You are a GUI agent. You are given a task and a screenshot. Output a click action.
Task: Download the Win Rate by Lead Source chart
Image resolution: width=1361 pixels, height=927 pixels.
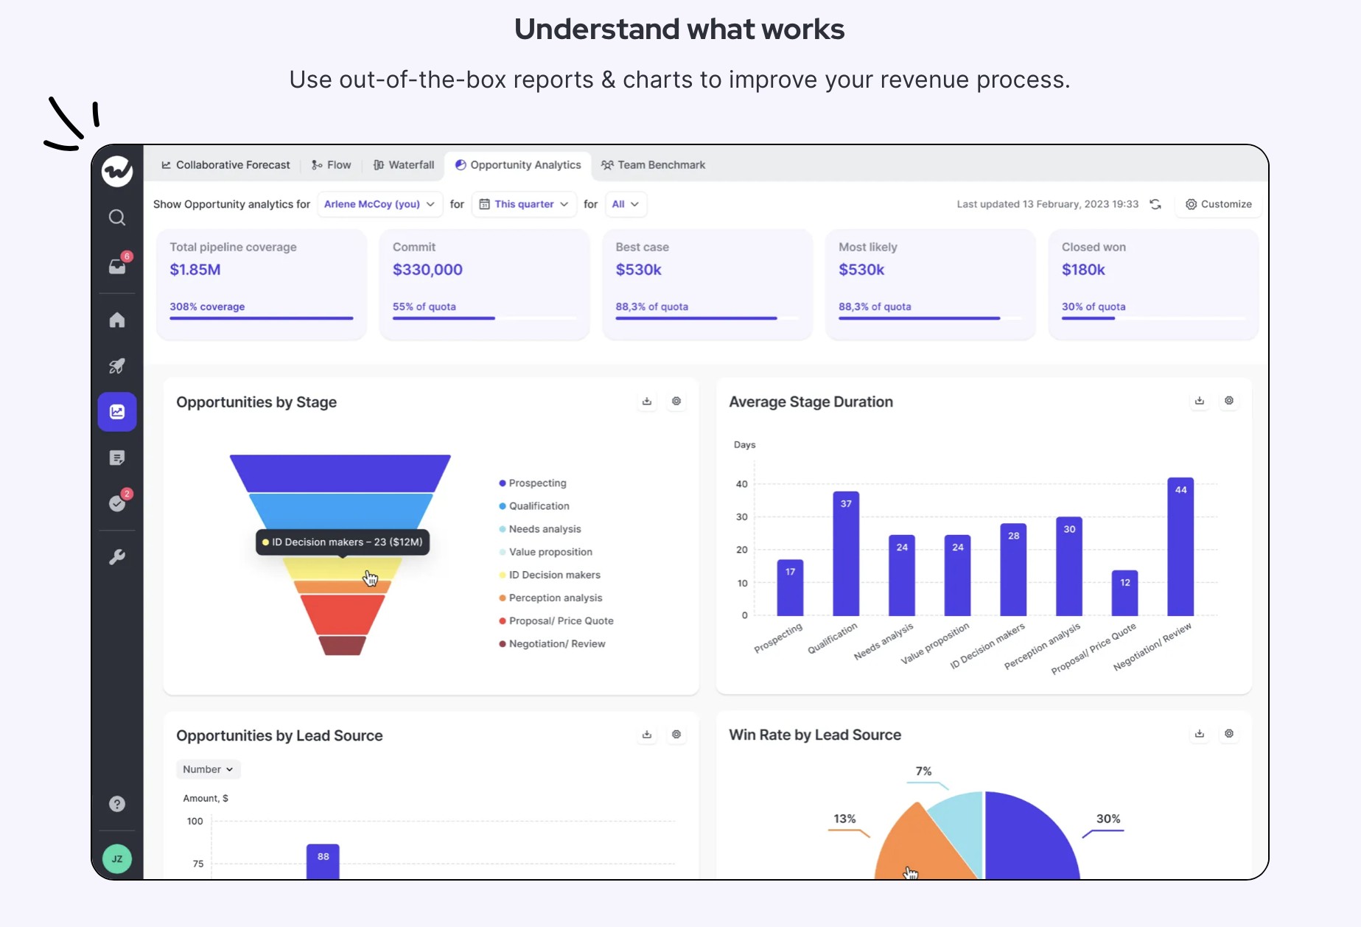coord(1200,734)
